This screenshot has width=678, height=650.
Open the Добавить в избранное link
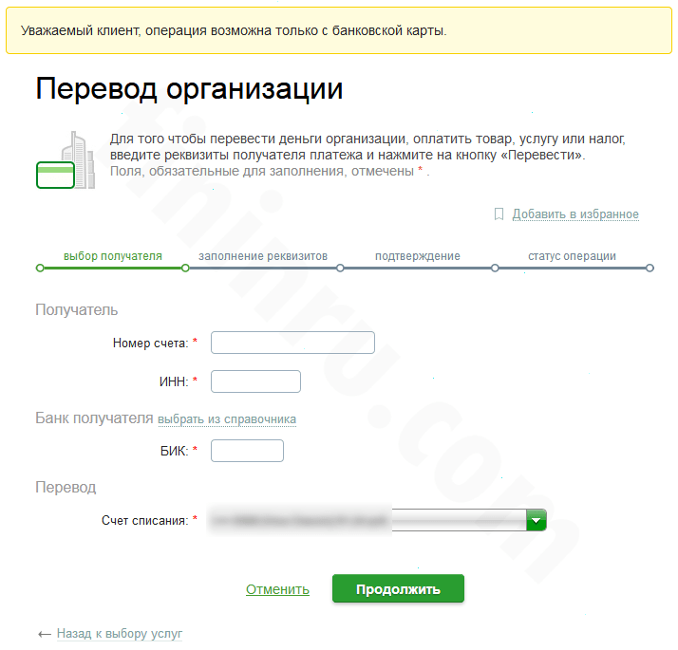pyautogui.click(x=575, y=214)
